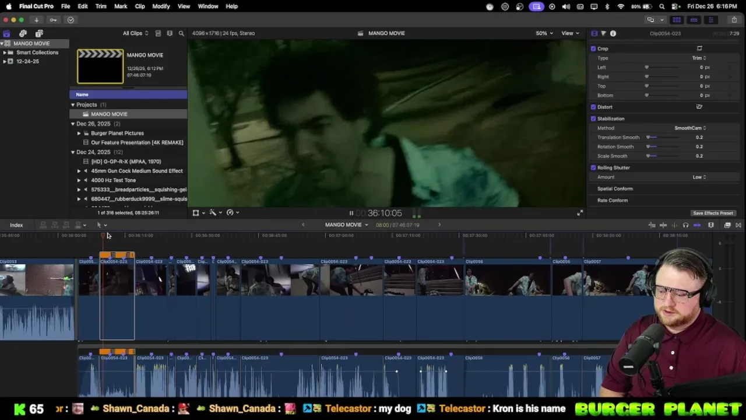Activate the Distort on-screen control icon
The height and width of the screenshot is (420, 746).
pyautogui.click(x=699, y=107)
